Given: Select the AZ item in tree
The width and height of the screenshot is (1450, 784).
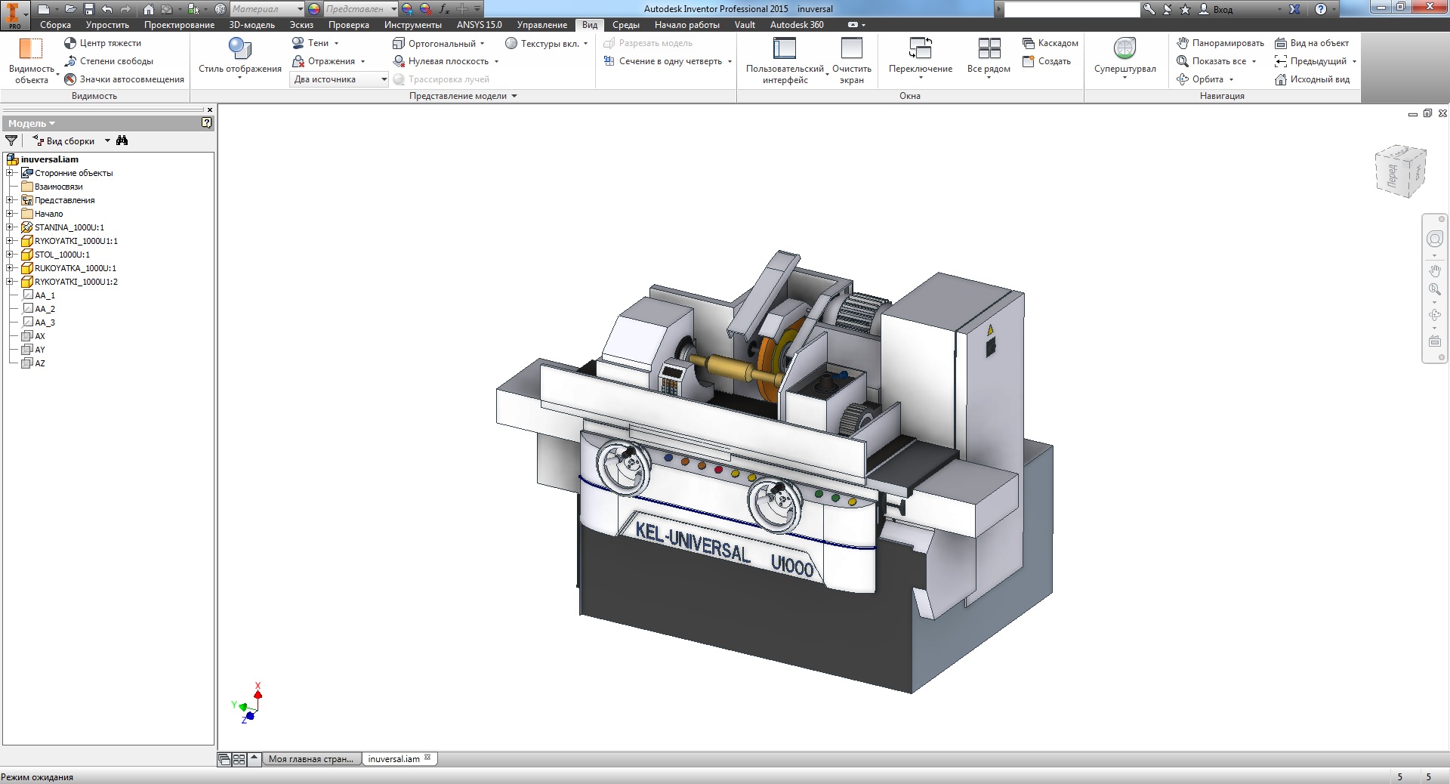Looking at the screenshot, I should tap(40, 363).
